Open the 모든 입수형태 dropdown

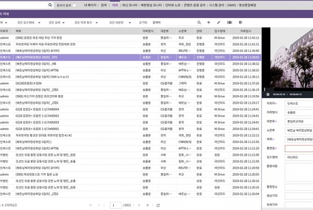[x=29, y=23]
